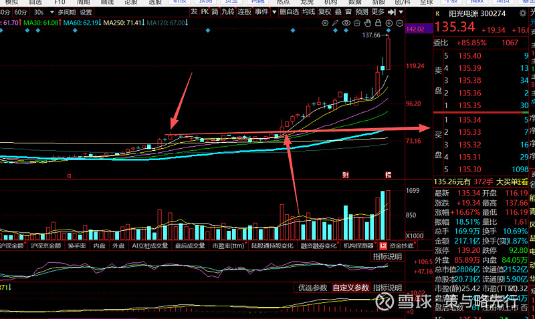Image resolution: width=535 pixels, height=319 pixels.
Task: Switch to 机构探测器 indicator tab
Action: pyautogui.click(x=358, y=246)
